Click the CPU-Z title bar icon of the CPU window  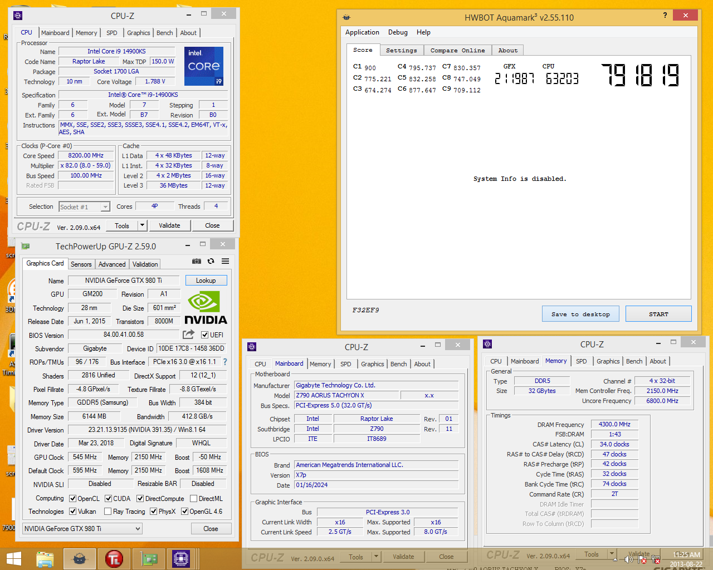click(18, 16)
